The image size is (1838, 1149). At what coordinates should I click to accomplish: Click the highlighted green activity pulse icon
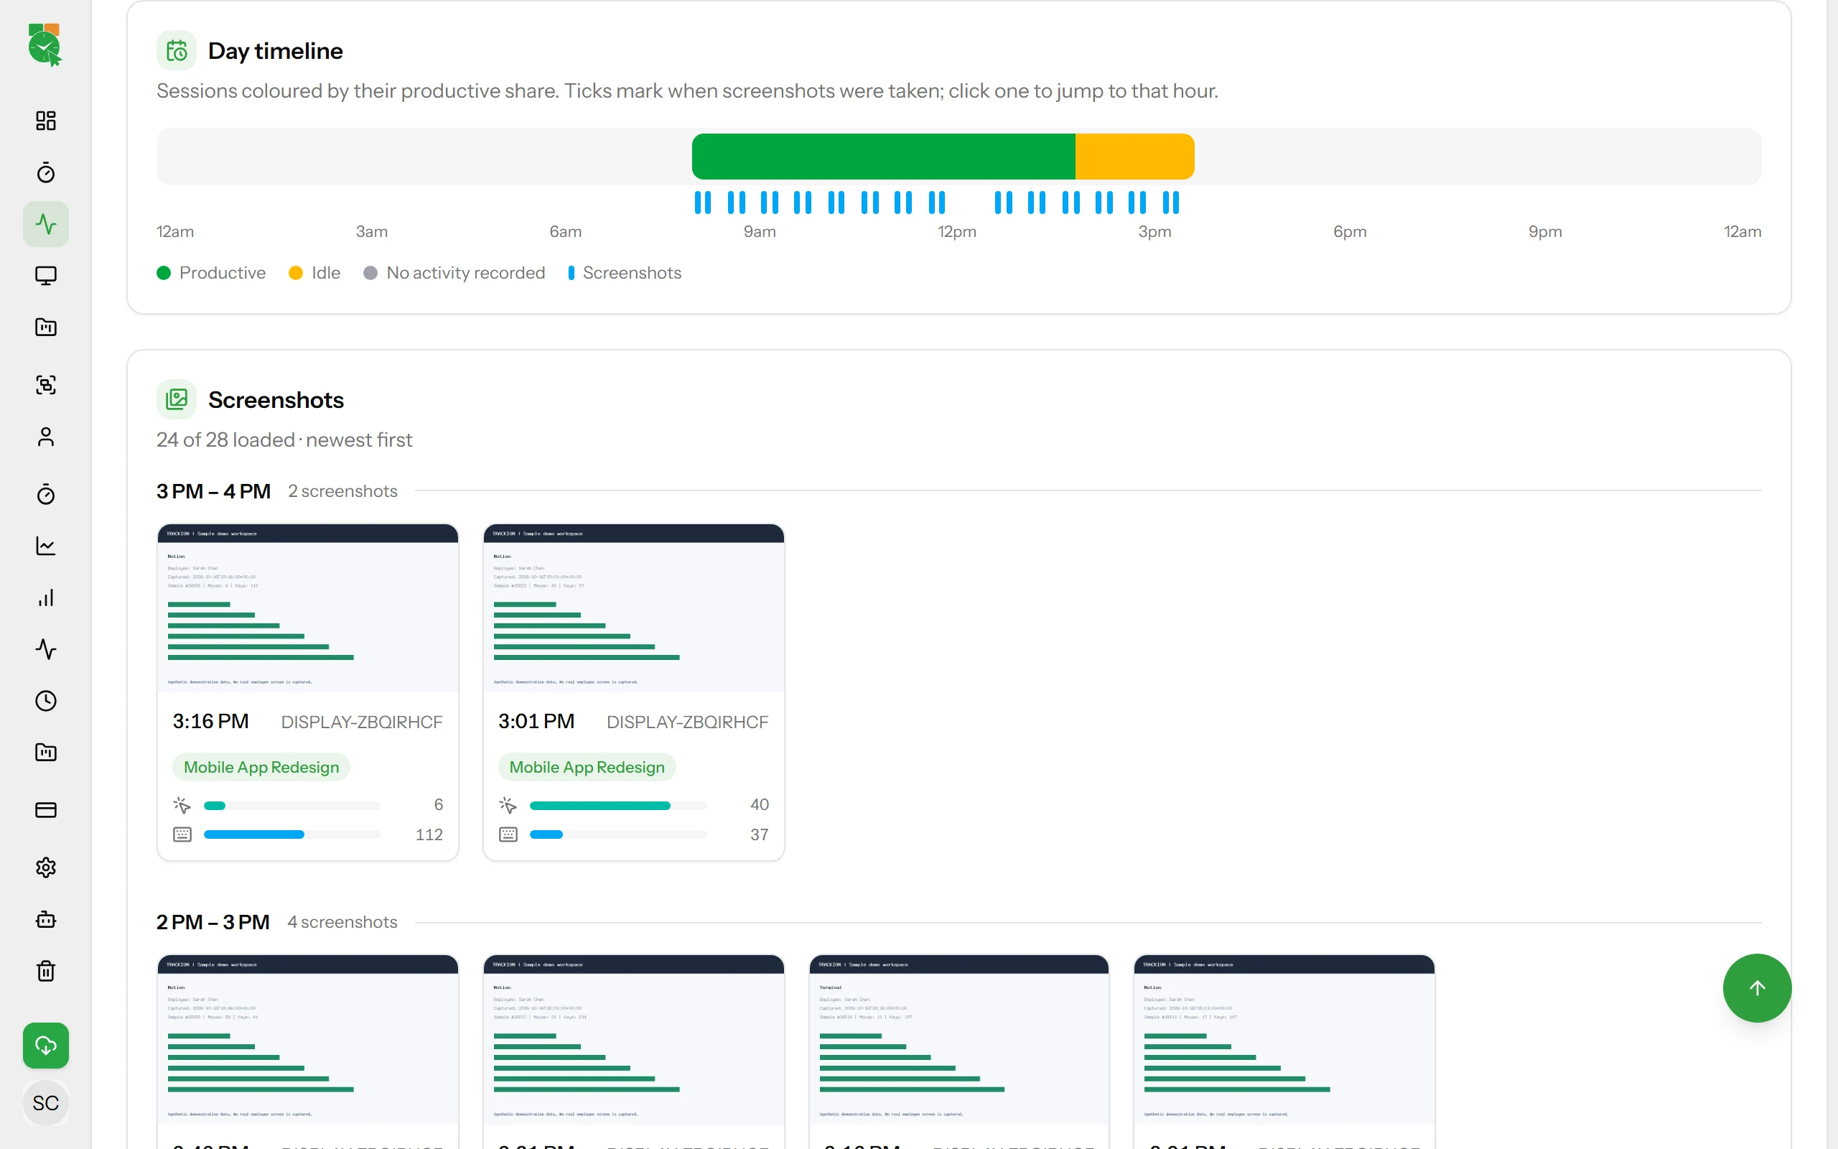click(x=45, y=224)
